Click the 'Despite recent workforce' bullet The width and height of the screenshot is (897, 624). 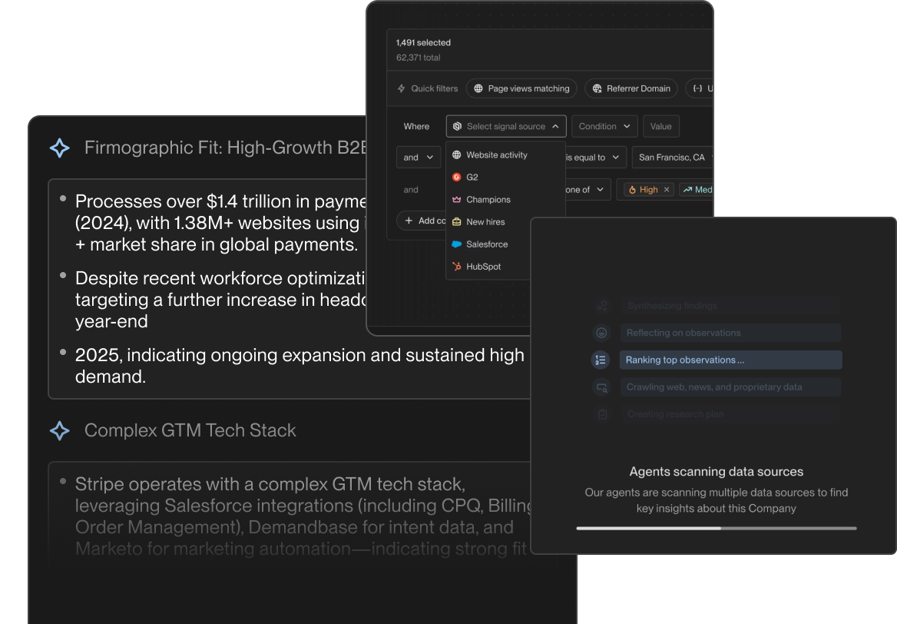pyautogui.click(x=220, y=300)
